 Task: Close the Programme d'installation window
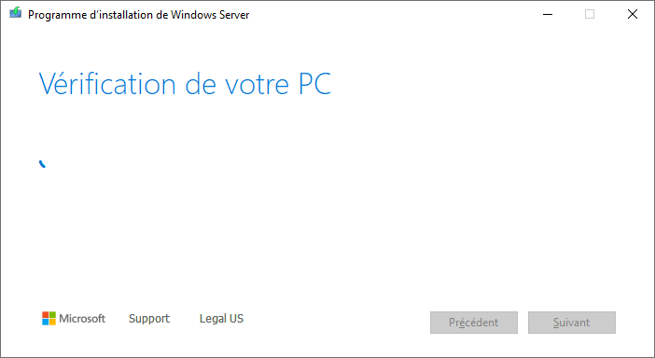[632, 14]
